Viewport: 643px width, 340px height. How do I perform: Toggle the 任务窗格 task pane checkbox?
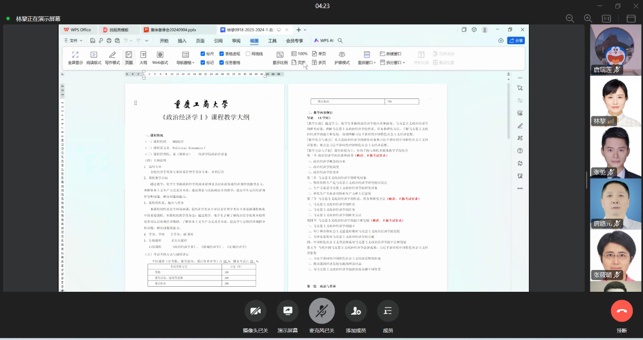pos(222,62)
